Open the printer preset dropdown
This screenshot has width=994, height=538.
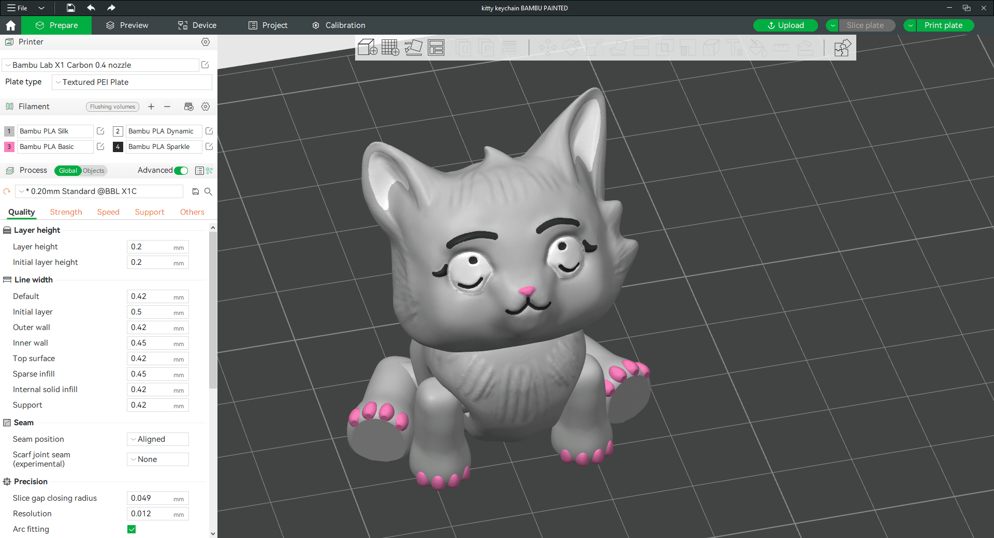tap(100, 65)
